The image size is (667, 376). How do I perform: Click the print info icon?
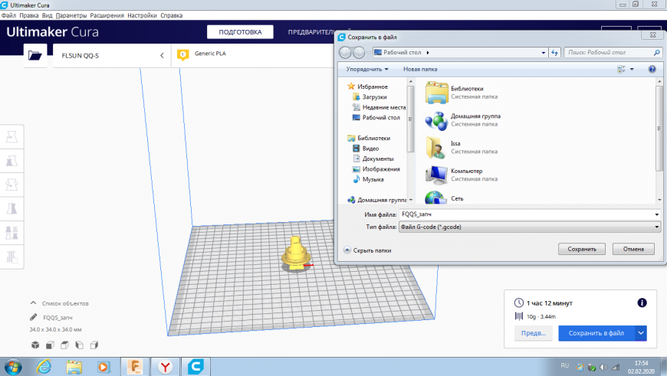point(642,302)
